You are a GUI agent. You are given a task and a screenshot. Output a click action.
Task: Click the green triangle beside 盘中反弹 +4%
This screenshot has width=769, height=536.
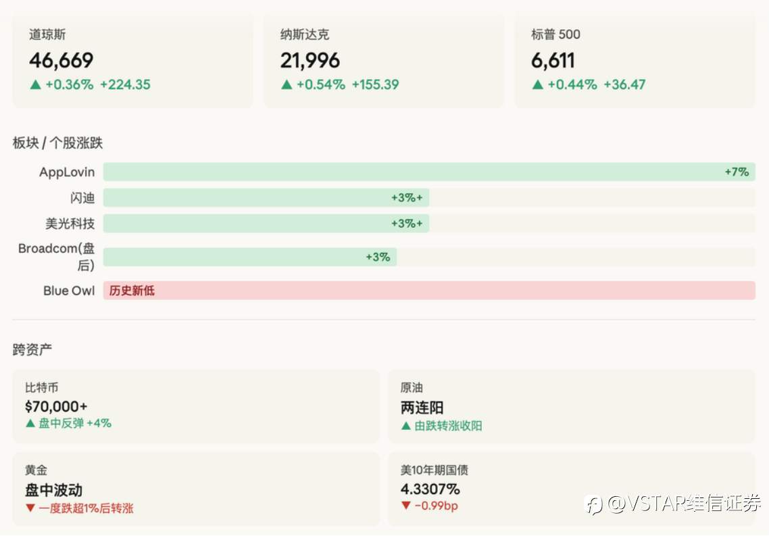pos(30,424)
